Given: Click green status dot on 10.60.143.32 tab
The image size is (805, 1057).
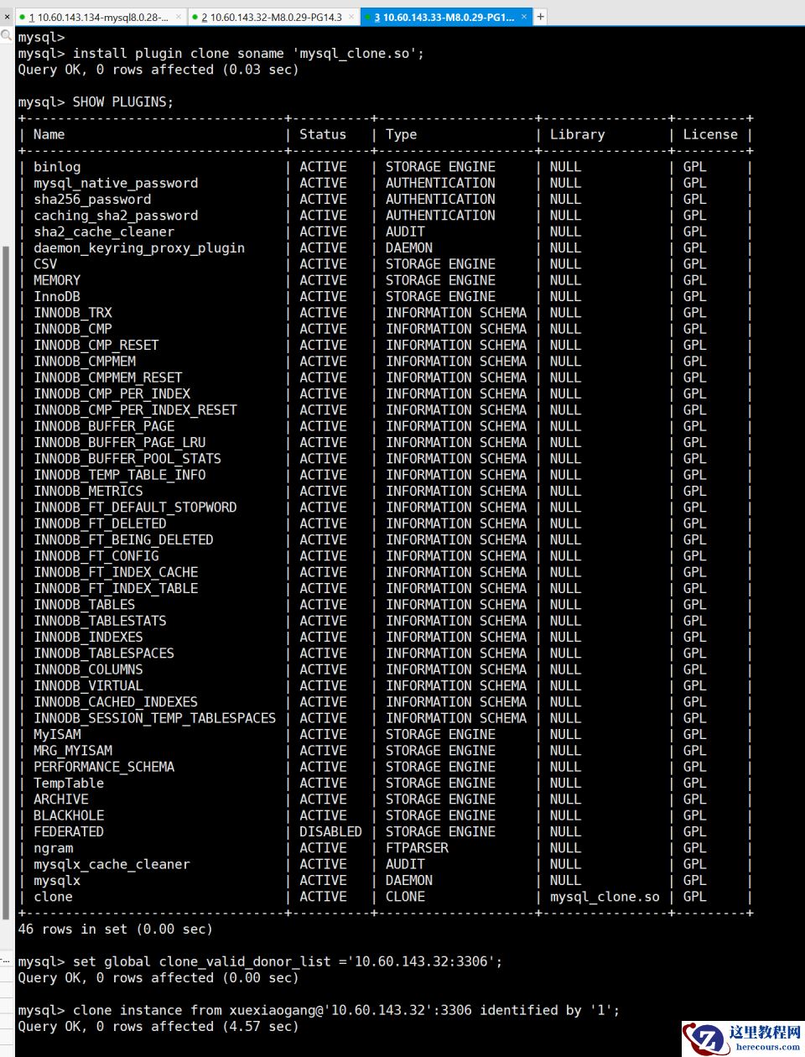Looking at the screenshot, I should click(195, 17).
